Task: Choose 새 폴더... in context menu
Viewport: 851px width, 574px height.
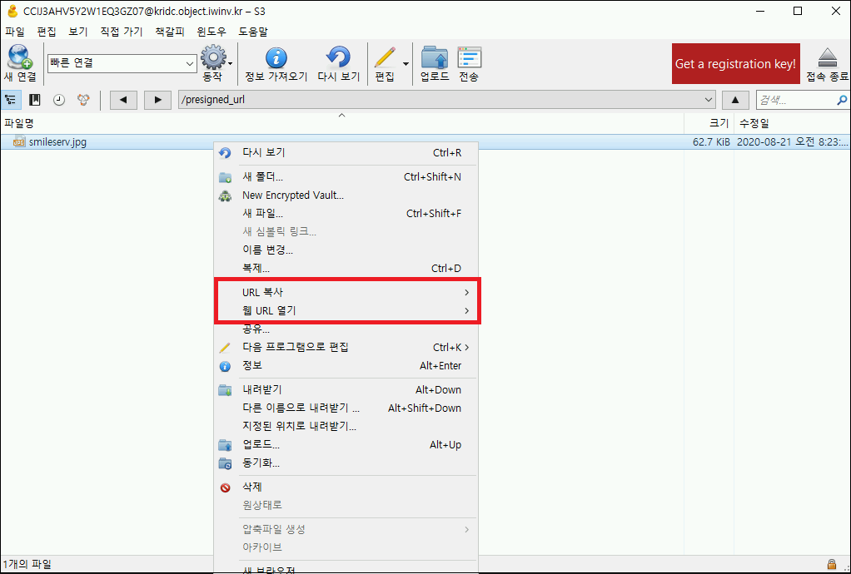Action: (346, 176)
